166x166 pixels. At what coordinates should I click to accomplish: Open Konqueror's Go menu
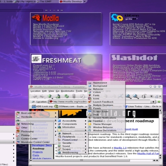pos(58,91)
